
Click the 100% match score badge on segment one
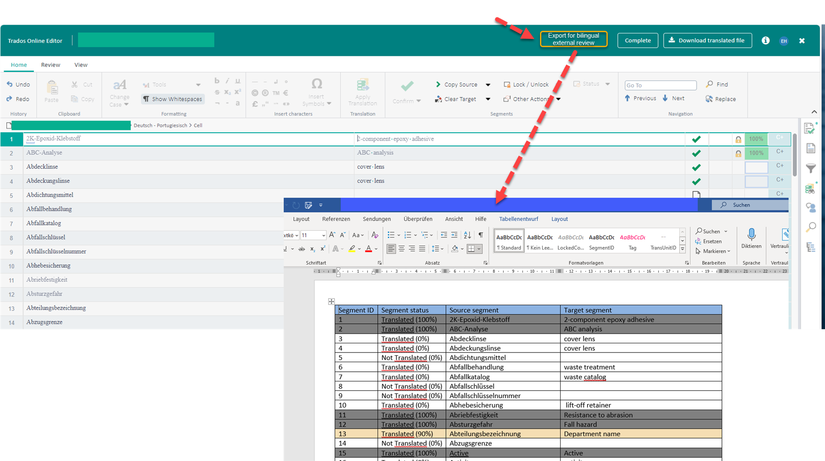(x=756, y=139)
